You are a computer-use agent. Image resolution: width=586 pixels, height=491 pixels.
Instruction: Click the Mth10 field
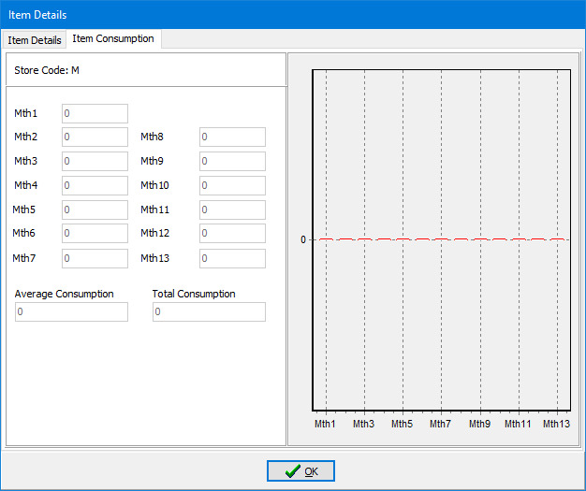point(232,185)
